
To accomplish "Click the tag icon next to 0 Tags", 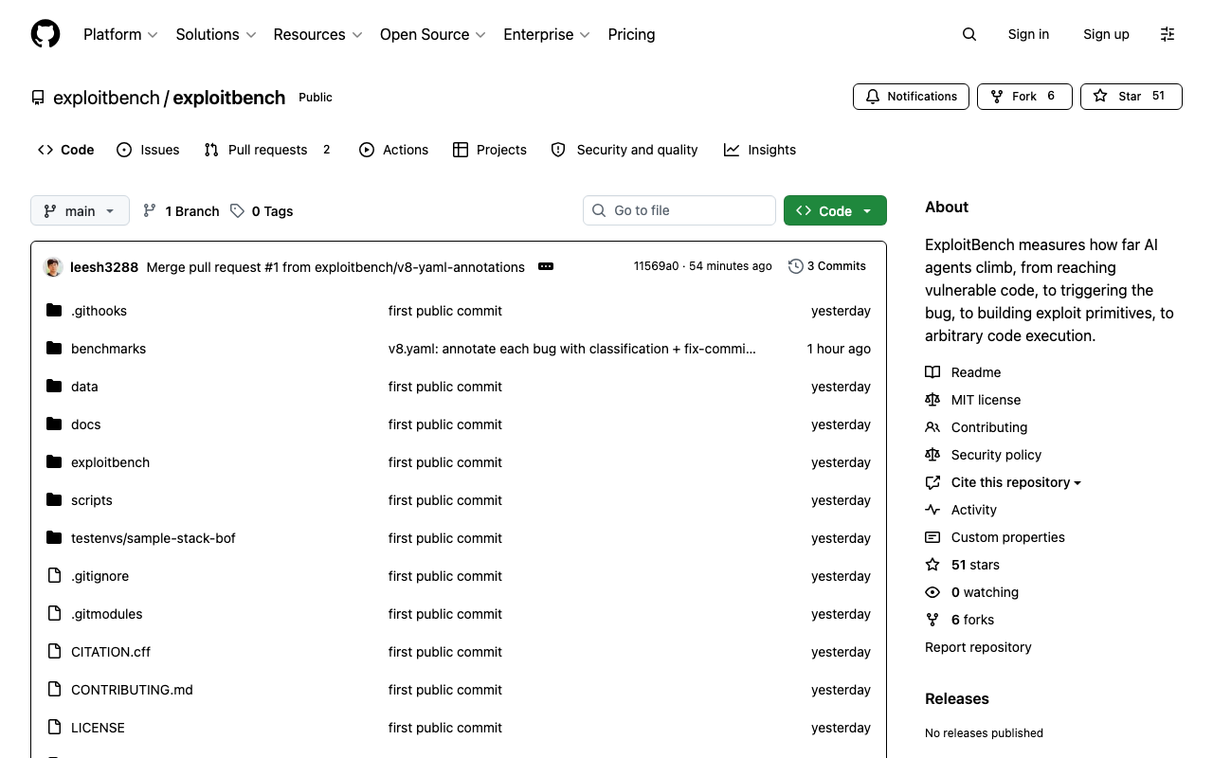I will click(237, 210).
